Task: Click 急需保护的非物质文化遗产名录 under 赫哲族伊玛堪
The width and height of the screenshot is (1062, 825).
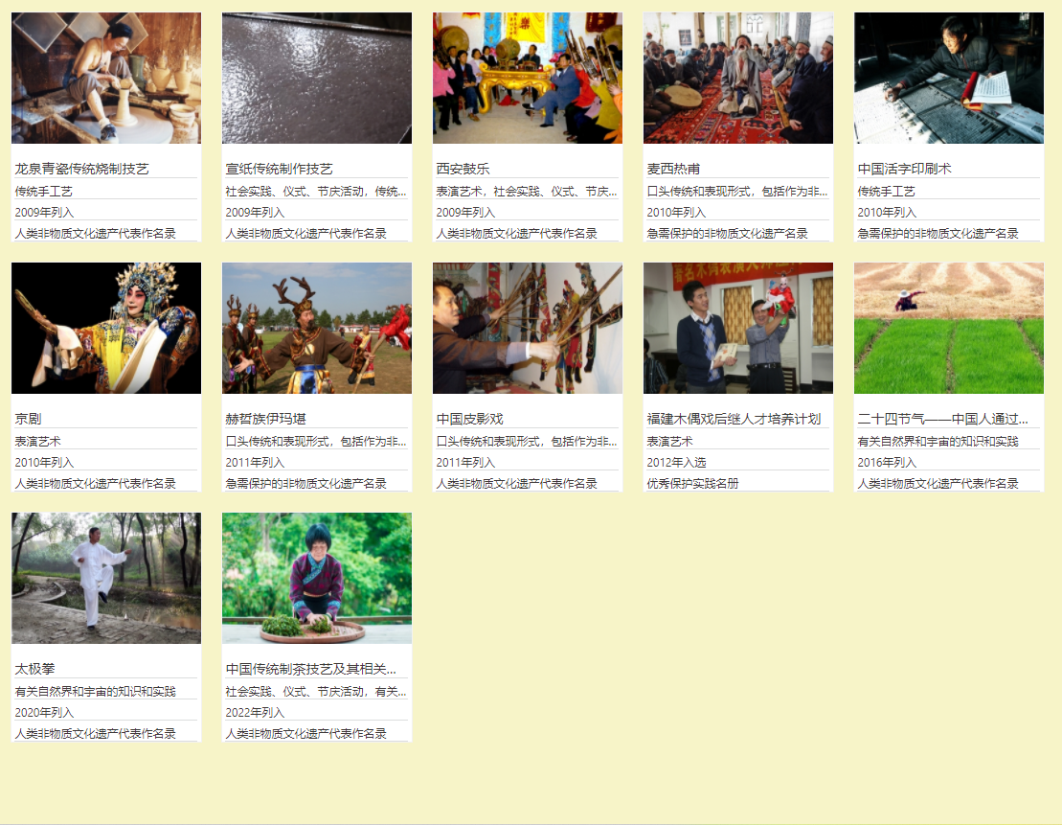Action: point(306,483)
